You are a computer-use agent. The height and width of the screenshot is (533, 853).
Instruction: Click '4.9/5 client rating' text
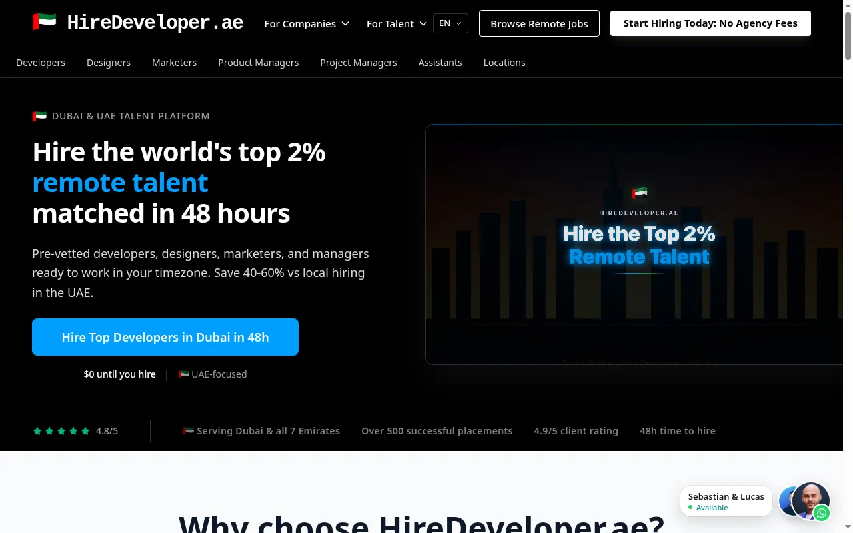576,431
